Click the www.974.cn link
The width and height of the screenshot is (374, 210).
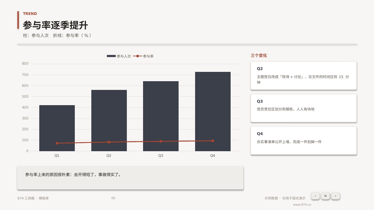pos(302,205)
